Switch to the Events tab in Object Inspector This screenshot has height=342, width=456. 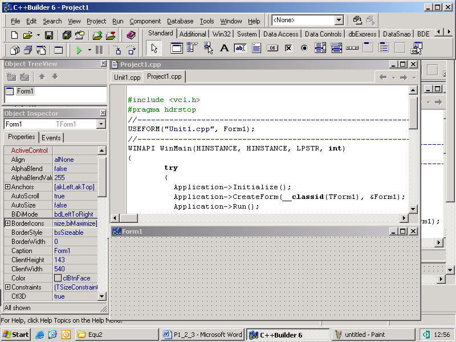[51, 138]
